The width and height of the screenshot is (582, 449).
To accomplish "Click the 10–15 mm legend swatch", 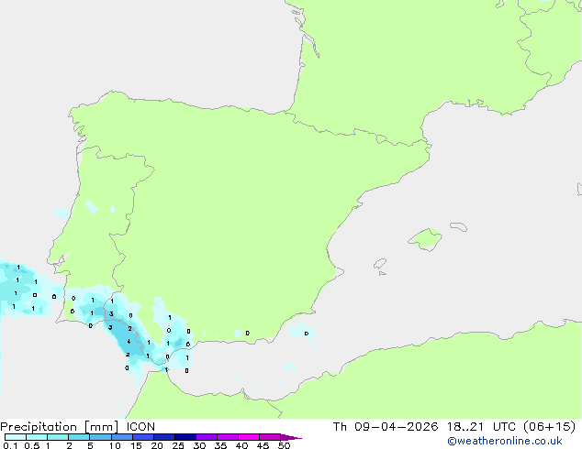I will click(121, 437).
